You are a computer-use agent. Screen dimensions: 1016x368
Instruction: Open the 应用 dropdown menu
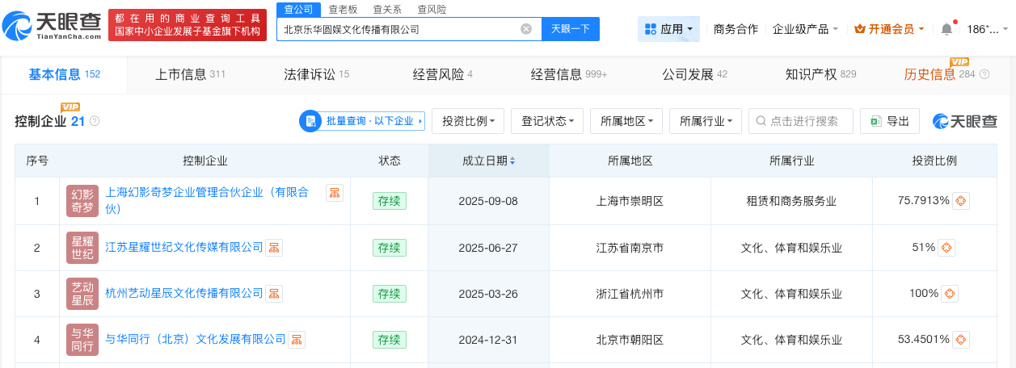[x=668, y=29]
